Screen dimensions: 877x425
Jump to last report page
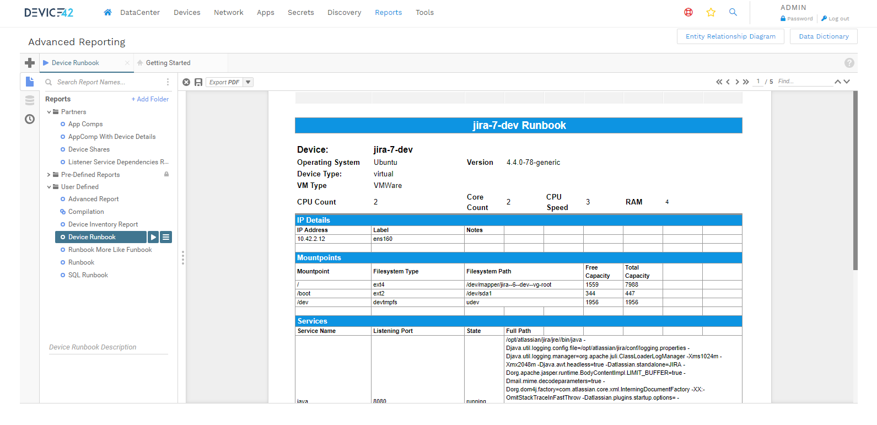(746, 82)
